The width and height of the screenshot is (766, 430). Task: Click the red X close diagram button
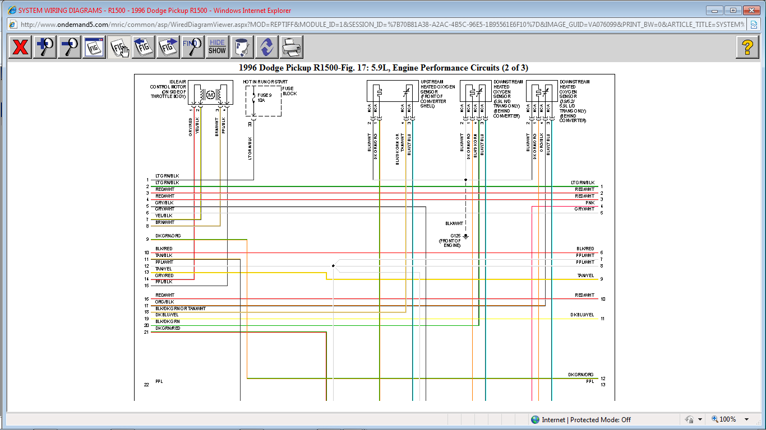(20, 47)
